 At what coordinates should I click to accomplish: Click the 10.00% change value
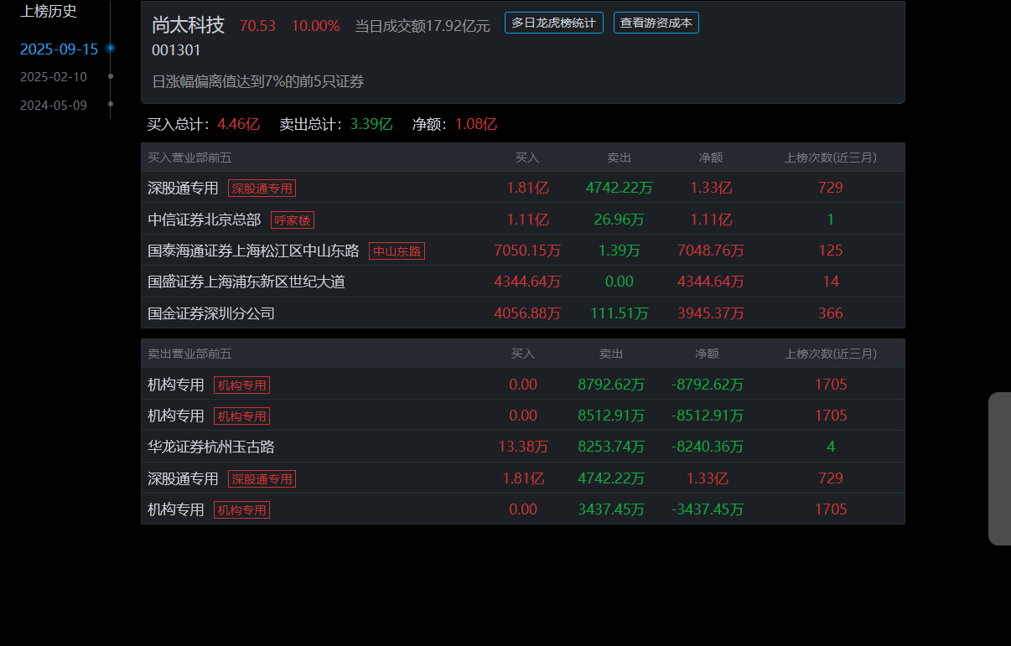pyautogui.click(x=315, y=26)
